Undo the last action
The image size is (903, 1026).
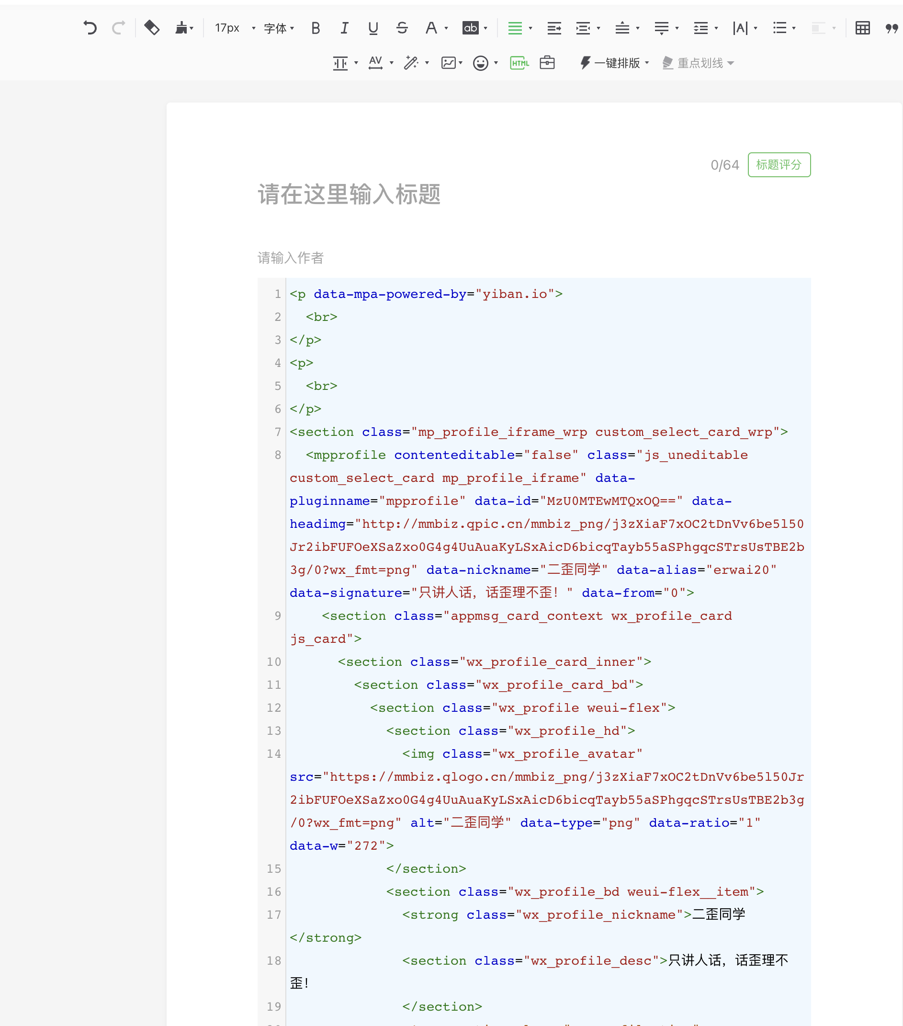click(x=90, y=28)
